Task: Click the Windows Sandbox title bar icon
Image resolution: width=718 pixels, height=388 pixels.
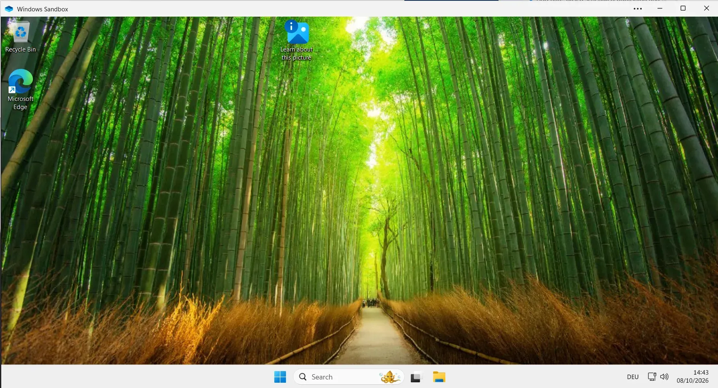Action: [9, 9]
